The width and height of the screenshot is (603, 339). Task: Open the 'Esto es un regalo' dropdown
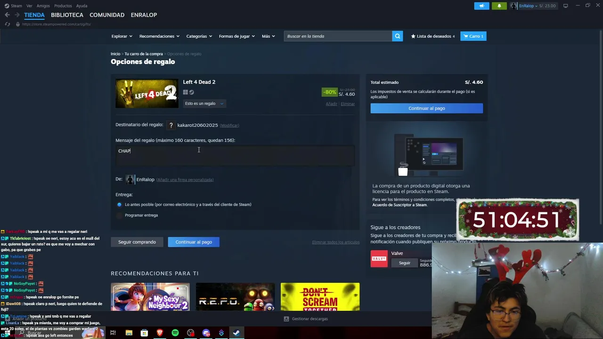[x=204, y=104]
